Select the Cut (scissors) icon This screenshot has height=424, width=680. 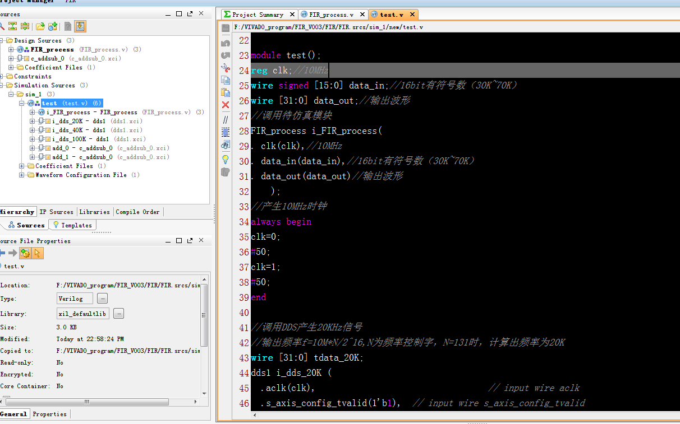[x=225, y=68]
